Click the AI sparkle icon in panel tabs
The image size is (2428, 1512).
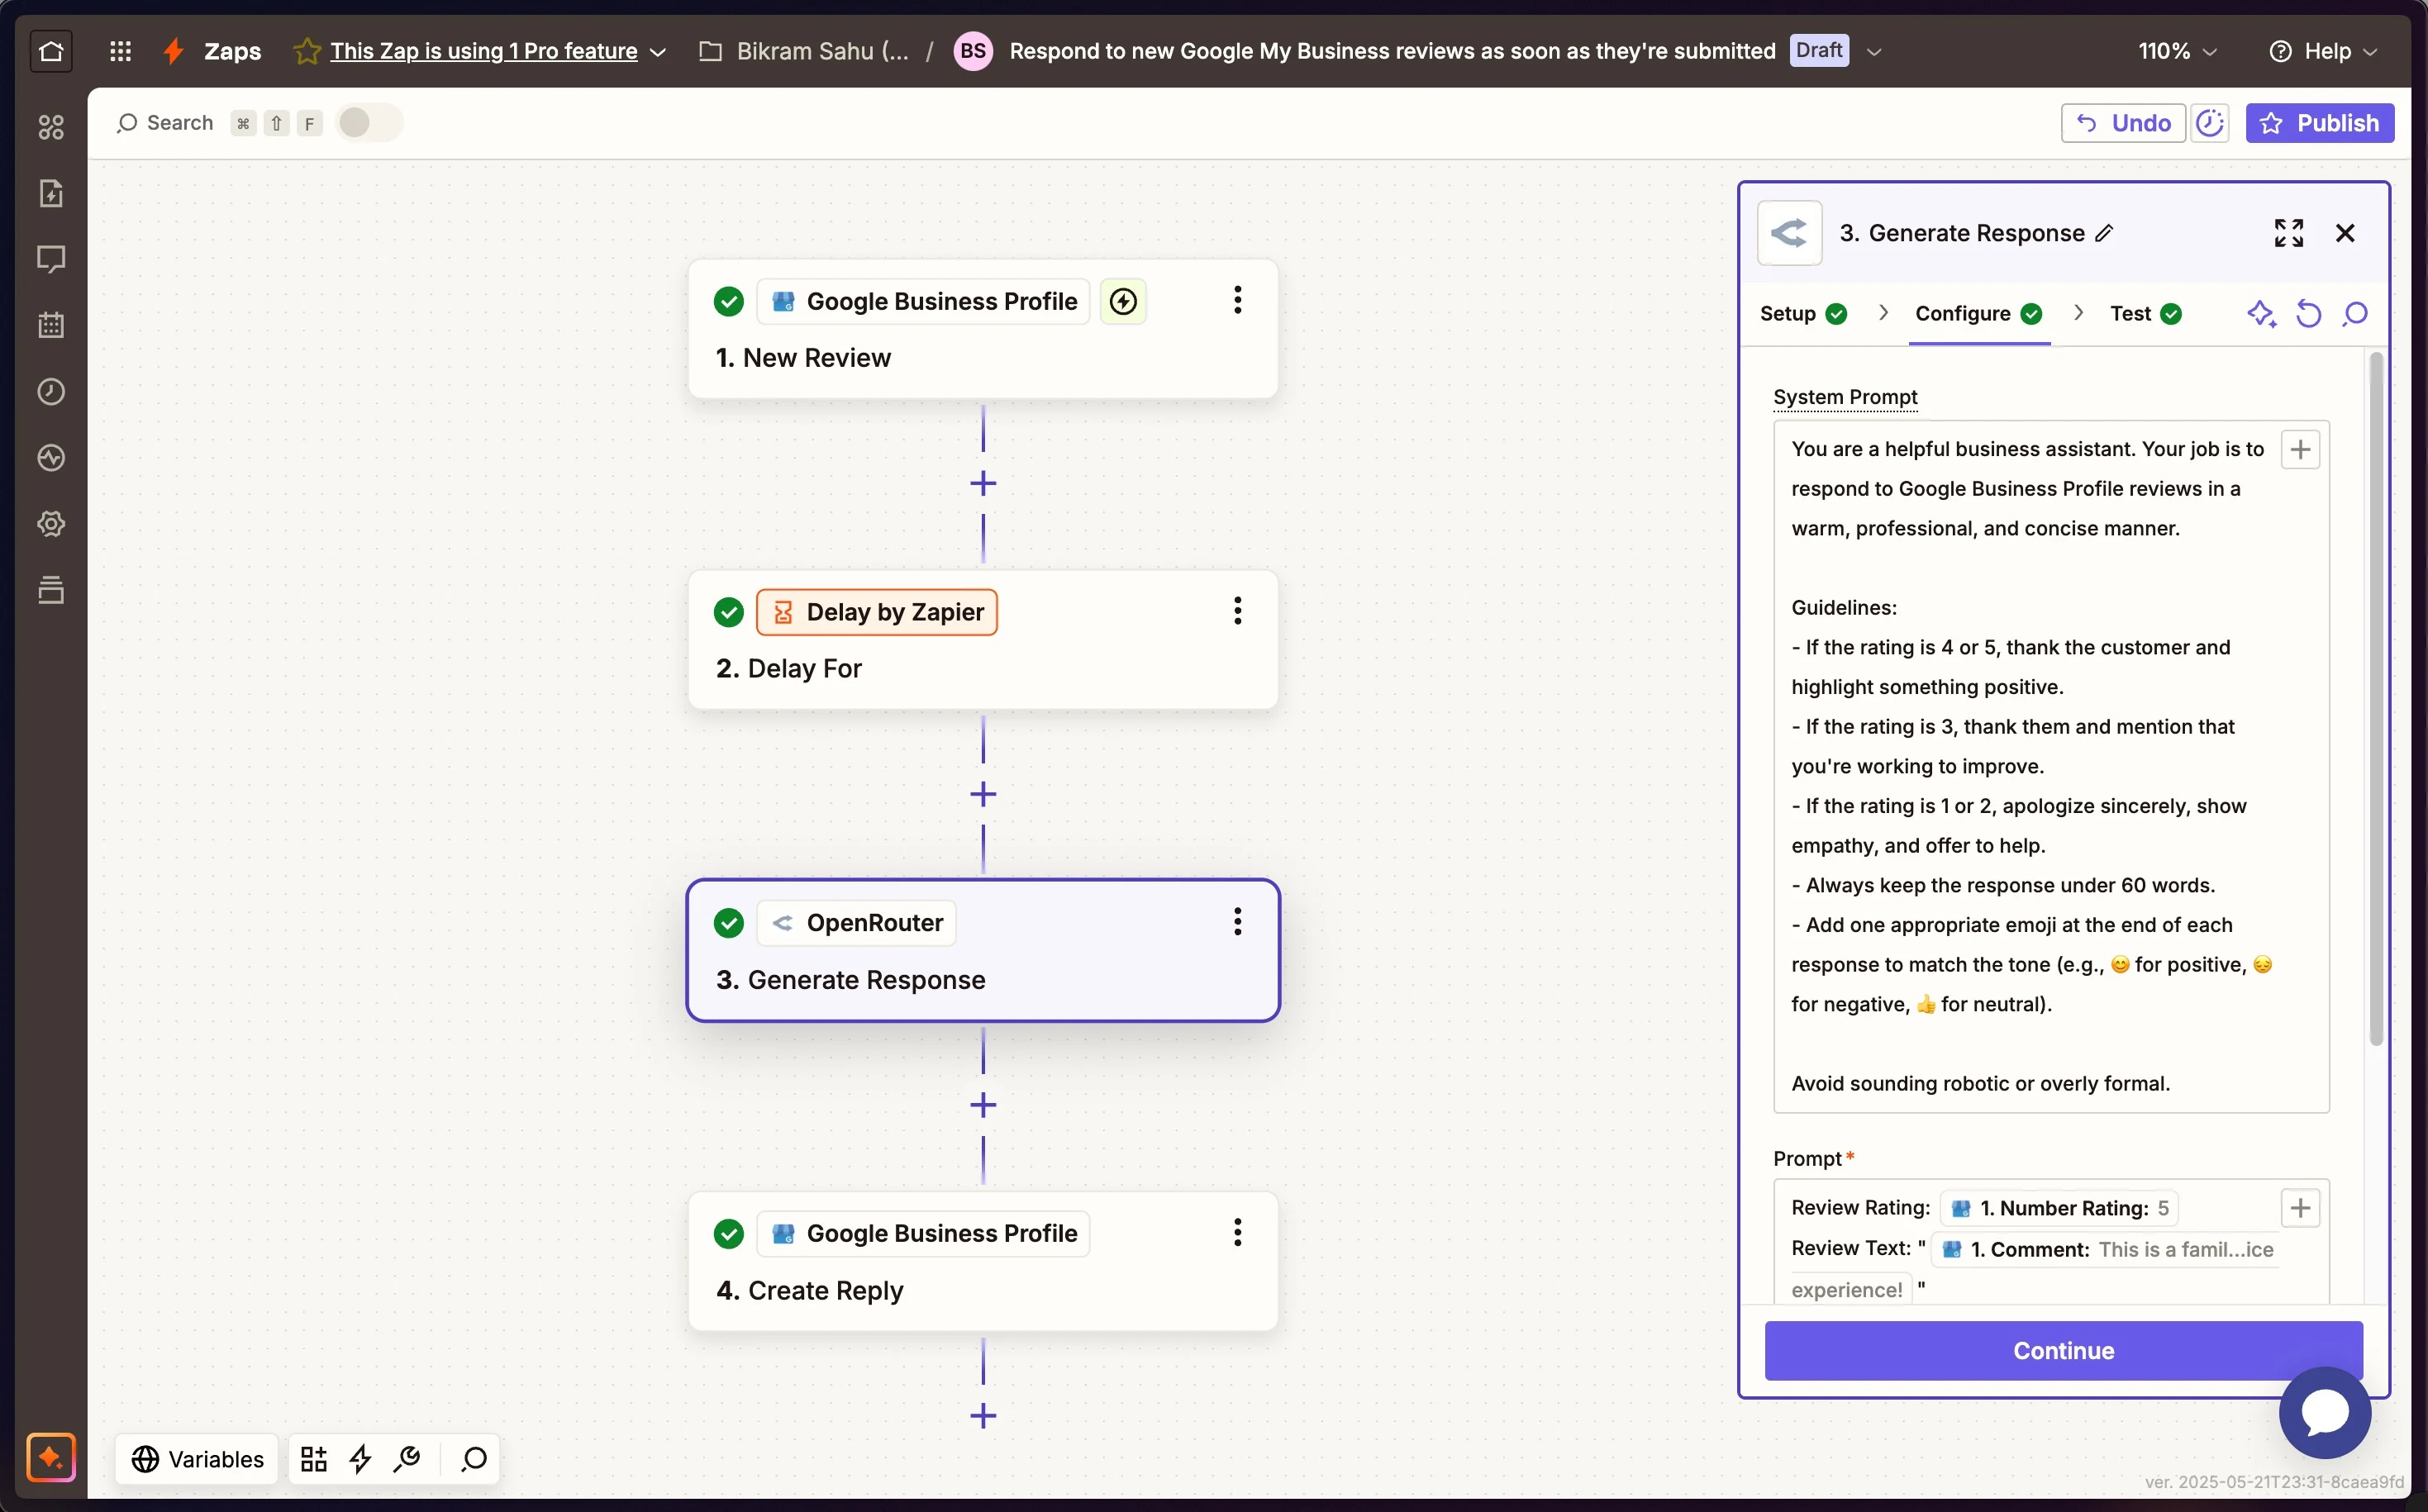(2262, 314)
